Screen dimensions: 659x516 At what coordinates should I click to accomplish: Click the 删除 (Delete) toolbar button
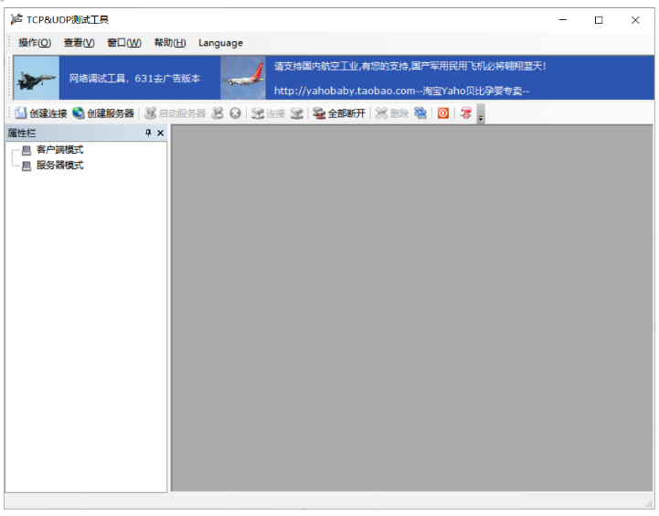(392, 113)
